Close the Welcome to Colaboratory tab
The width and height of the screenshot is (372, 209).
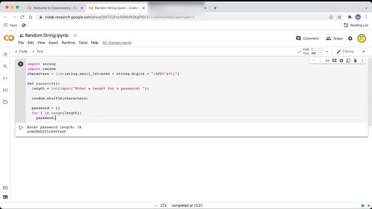(82, 8)
